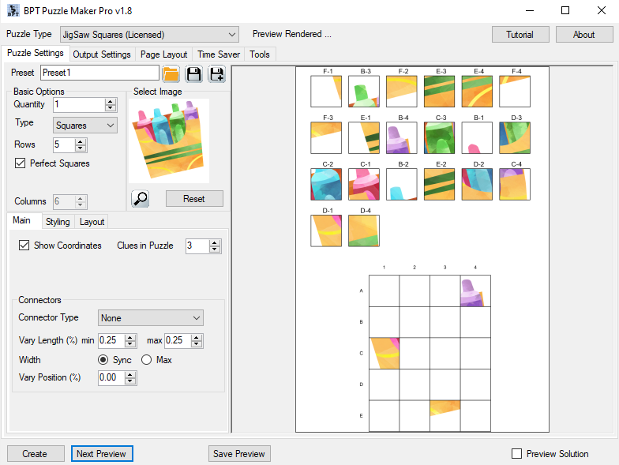This screenshot has width=619, height=465.
Task: Decrease Rows with the down arrow
Action: 81,148
